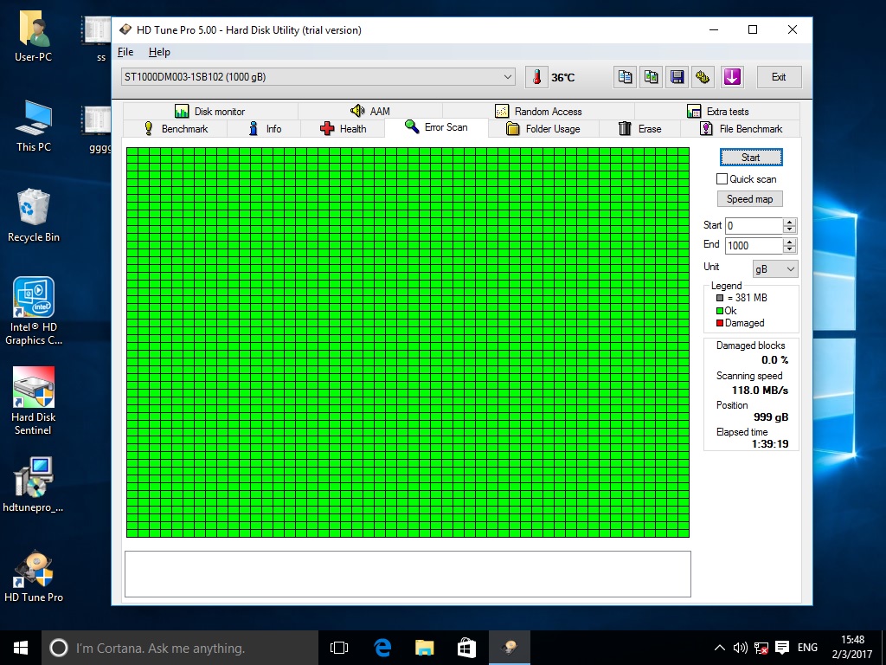The width and height of the screenshot is (886, 665).
Task: Open the Windows Start menu
Action: (x=21, y=648)
